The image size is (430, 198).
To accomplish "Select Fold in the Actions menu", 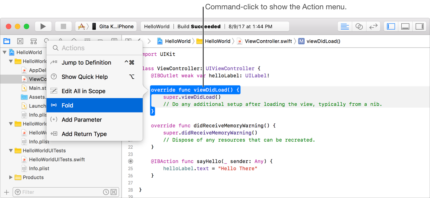I will point(95,105).
